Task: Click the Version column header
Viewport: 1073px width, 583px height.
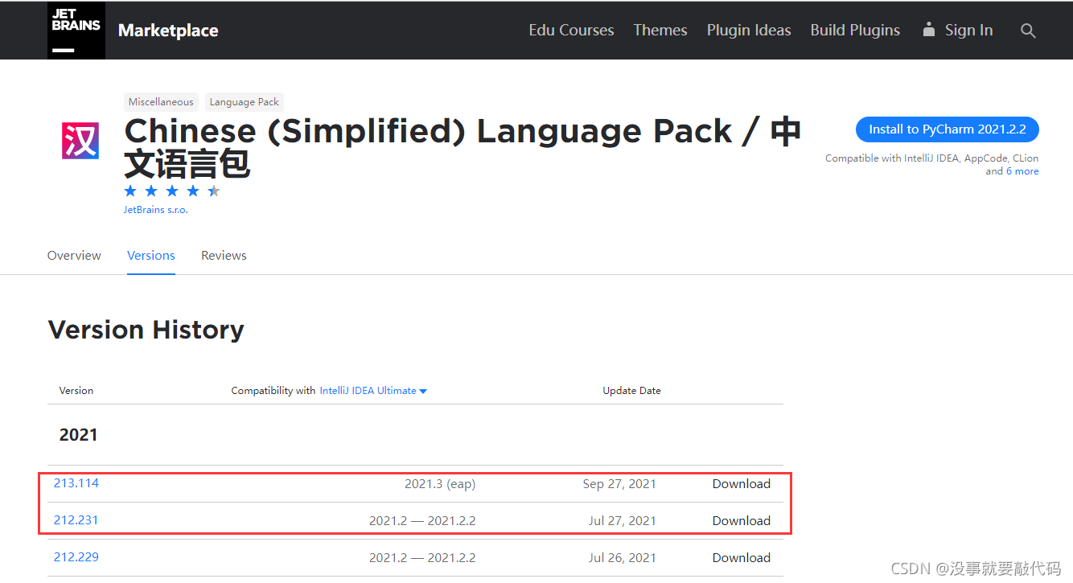Action: (76, 391)
